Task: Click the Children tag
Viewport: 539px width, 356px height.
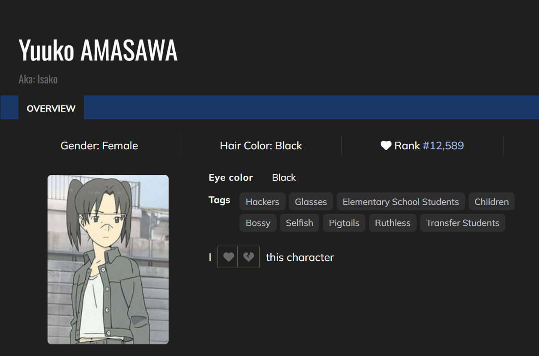Action: click(x=491, y=202)
